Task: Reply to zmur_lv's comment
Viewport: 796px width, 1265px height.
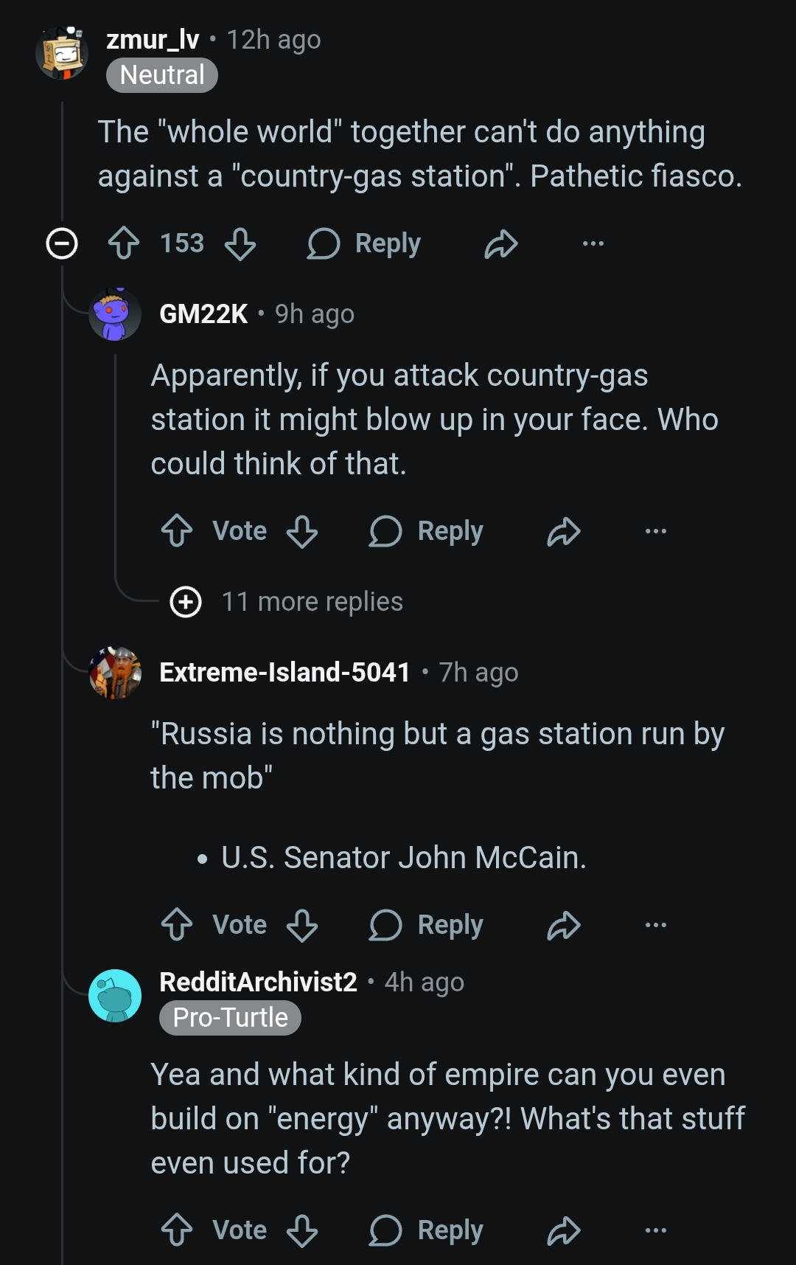Action: click(x=364, y=243)
